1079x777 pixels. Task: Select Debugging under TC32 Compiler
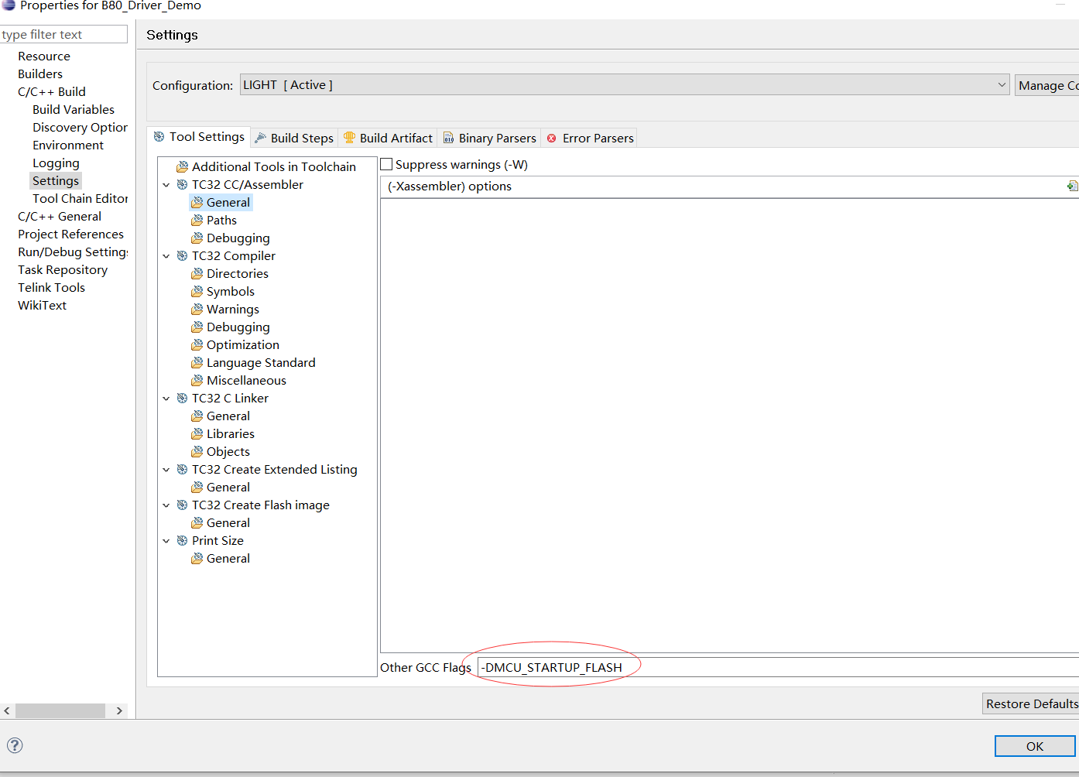[x=238, y=327]
